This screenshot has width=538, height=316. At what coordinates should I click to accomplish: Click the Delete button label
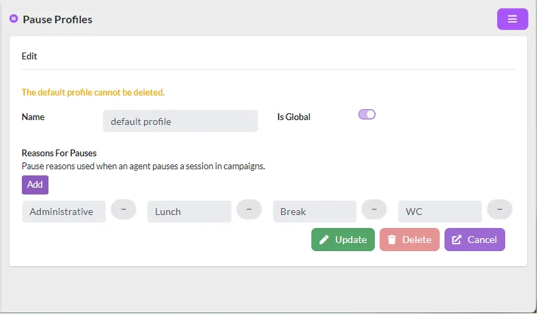[416, 240]
